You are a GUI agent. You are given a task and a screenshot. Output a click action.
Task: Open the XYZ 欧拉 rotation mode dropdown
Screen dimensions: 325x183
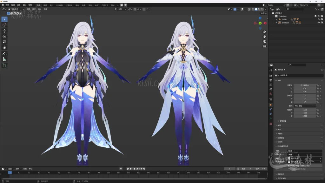pos(305,106)
